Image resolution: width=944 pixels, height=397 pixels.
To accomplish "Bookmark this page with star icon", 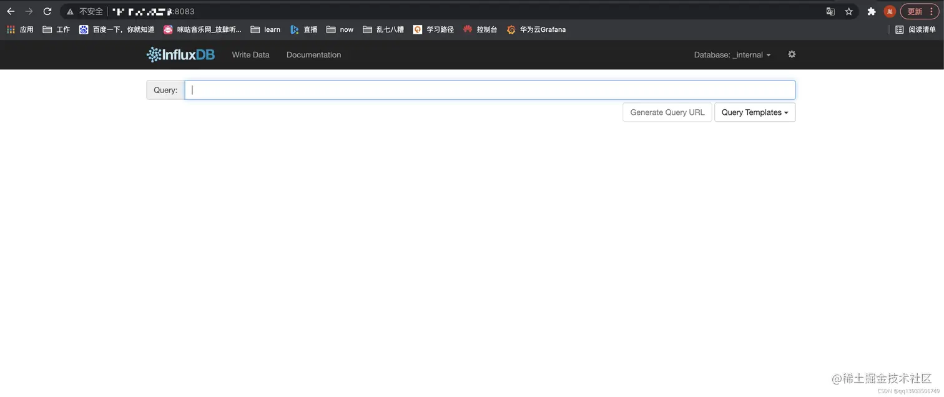I will 848,11.
